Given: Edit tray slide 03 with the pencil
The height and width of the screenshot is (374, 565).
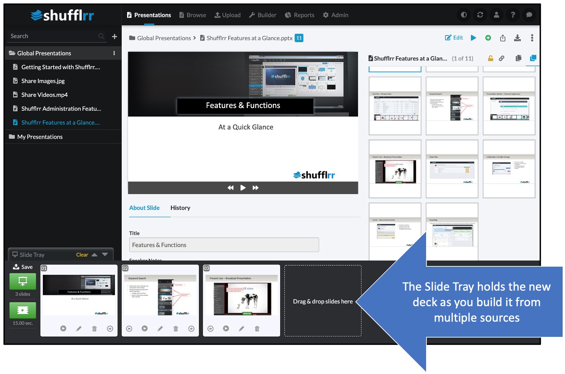Looking at the screenshot, I should pos(241,328).
